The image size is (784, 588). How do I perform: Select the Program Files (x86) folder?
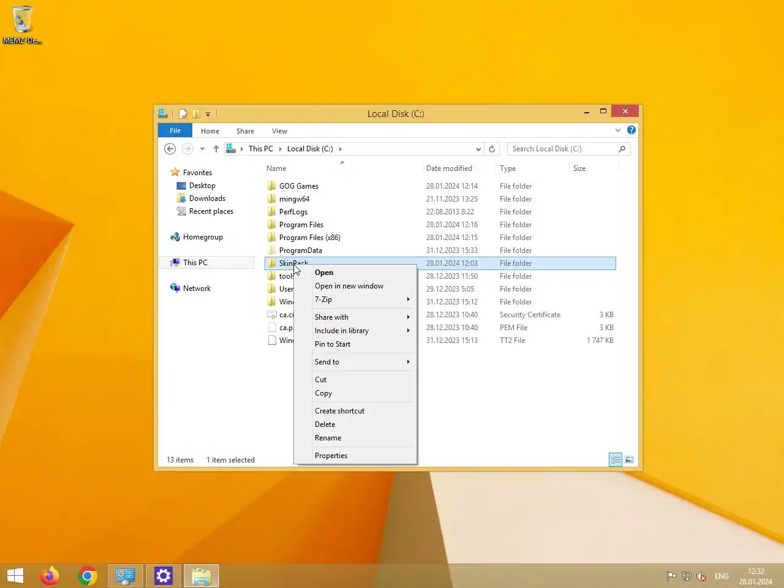(310, 238)
